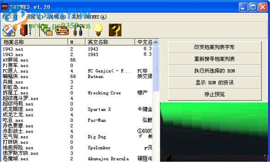This screenshot has width=273, height=164.
Task: Click mapper value 69 for 蝙蝠侠.nes
Action: [x=73, y=77]
